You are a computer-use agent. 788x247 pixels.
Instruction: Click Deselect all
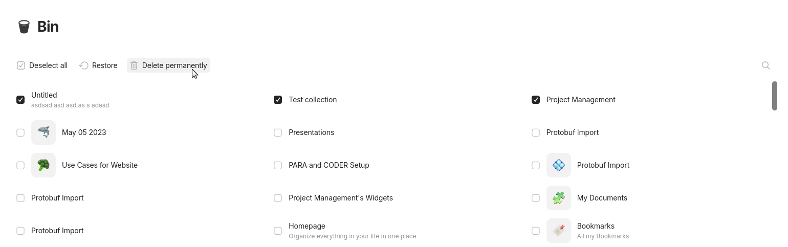click(x=42, y=65)
